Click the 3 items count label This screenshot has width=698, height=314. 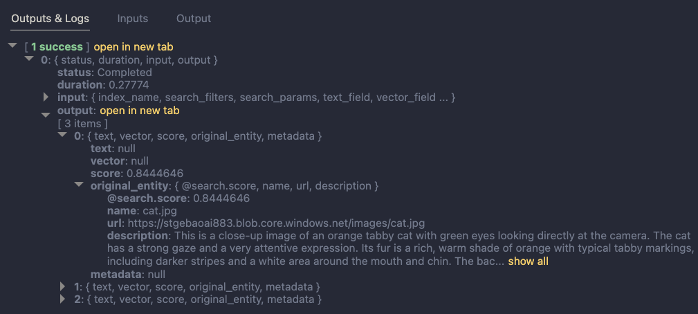point(82,123)
